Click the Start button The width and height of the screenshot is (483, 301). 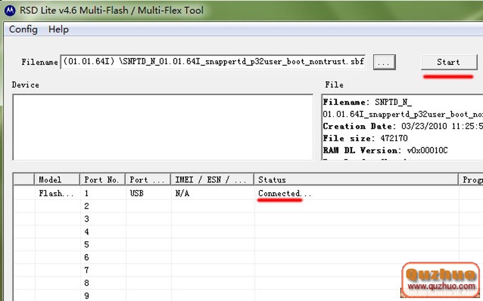449,62
